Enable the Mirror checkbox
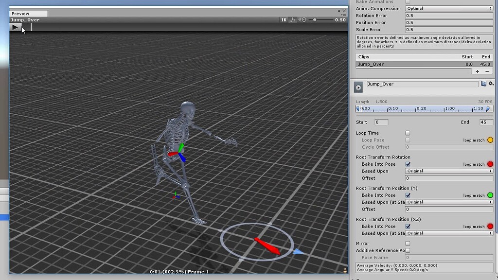 [408, 243]
